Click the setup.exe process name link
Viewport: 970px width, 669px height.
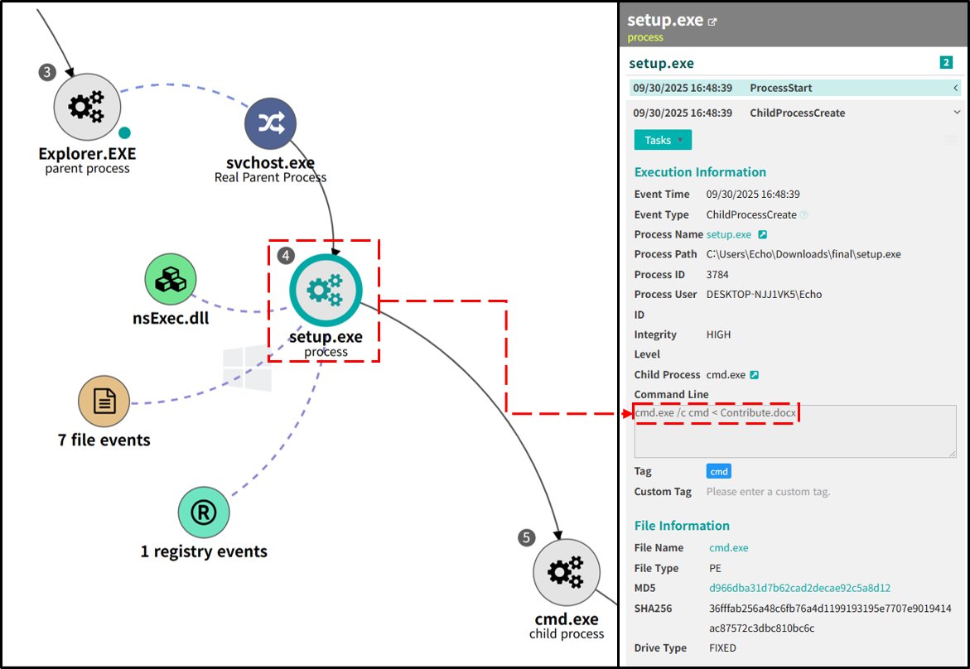click(x=729, y=235)
